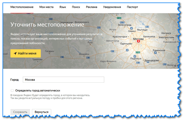Viewport: 185px width, 122px height.
Task: Open the Местоположение tab
Action: click(x=22, y=7)
